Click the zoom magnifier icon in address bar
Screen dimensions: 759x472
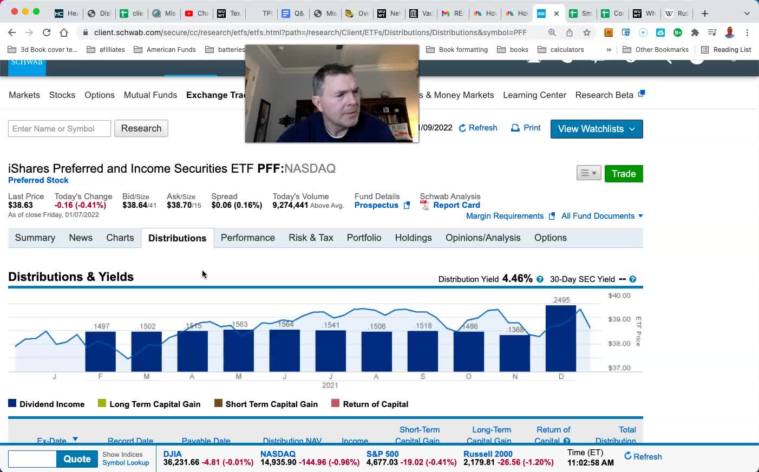[x=552, y=32]
